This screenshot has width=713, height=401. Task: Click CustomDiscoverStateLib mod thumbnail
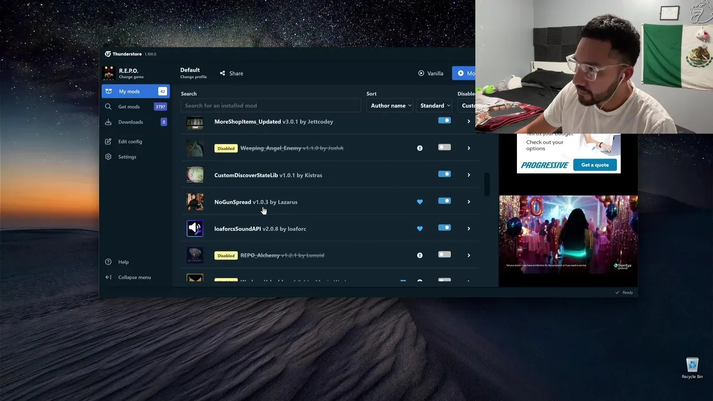[x=195, y=175]
